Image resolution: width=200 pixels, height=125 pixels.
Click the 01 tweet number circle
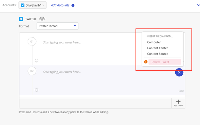pos(32,42)
